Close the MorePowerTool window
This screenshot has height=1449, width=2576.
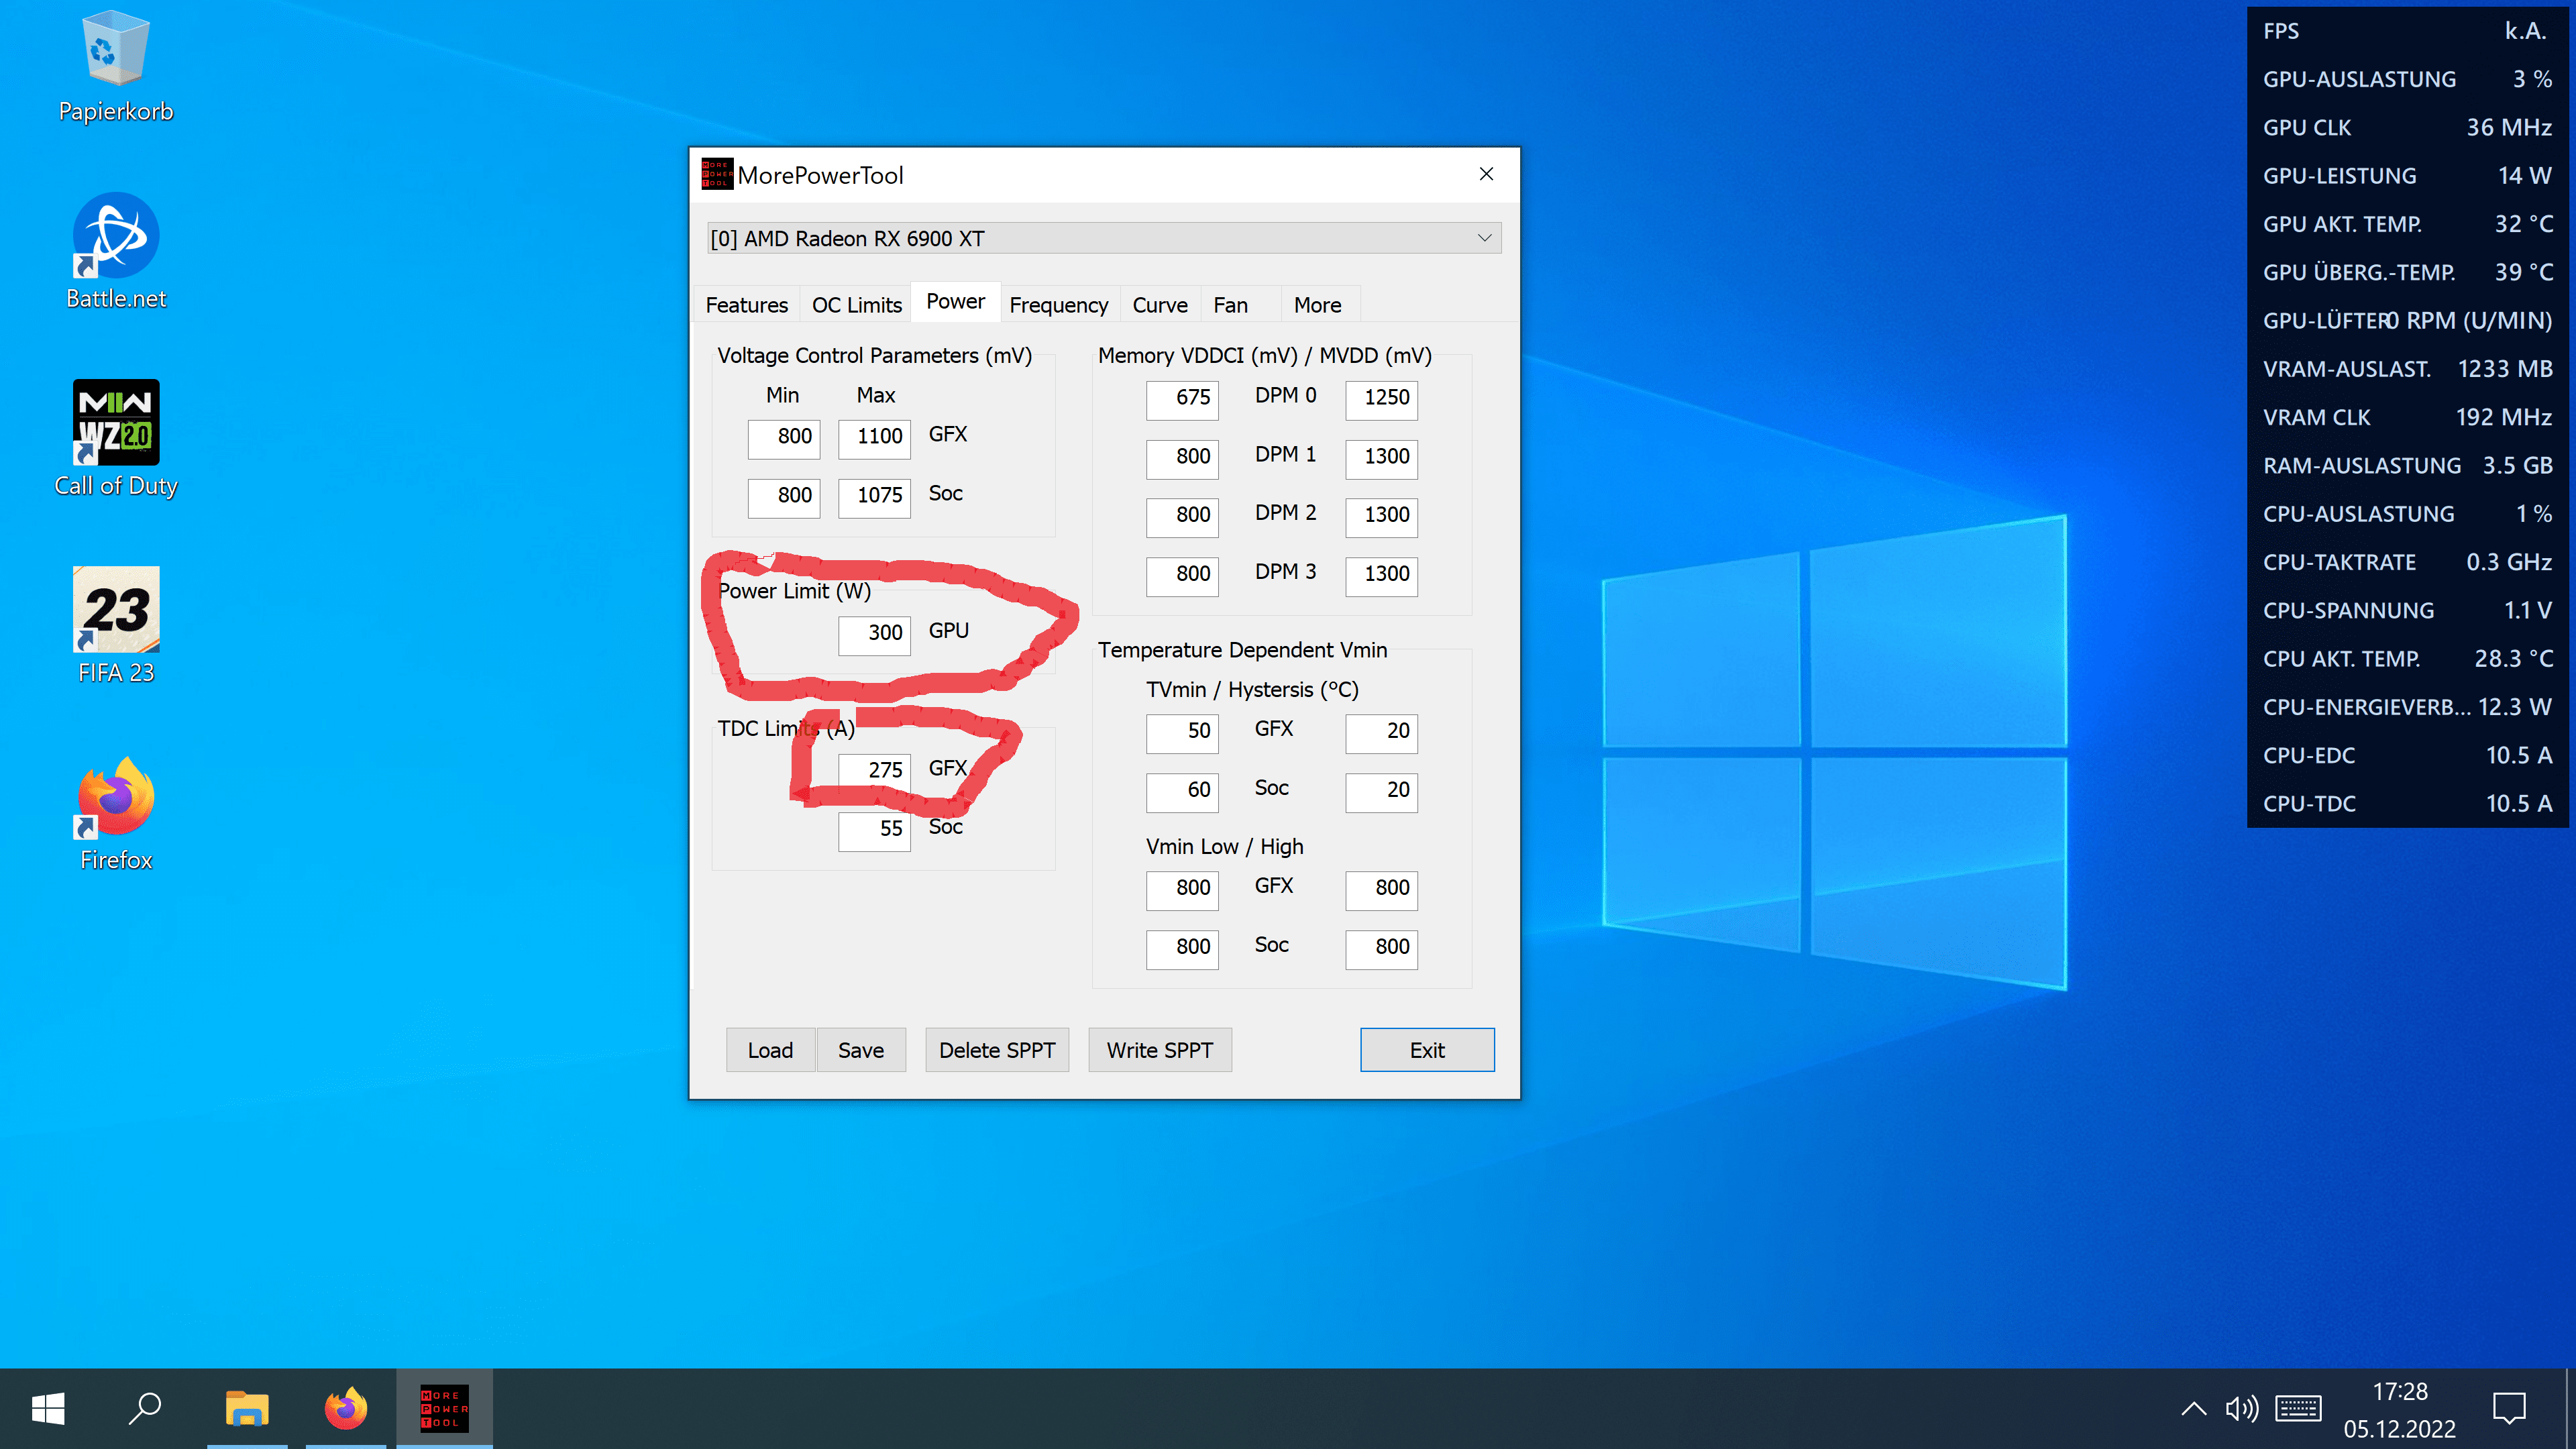(1486, 174)
